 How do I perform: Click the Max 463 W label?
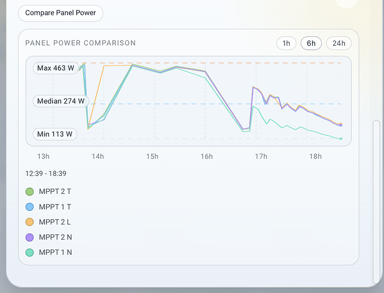(x=56, y=68)
